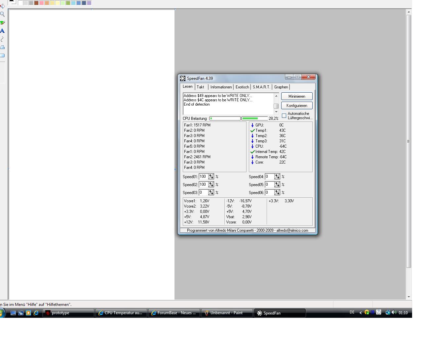Click the Fan1: 1517 RPM reading
Image resolution: width=423 pixels, height=339 pixels.
[197, 125]
